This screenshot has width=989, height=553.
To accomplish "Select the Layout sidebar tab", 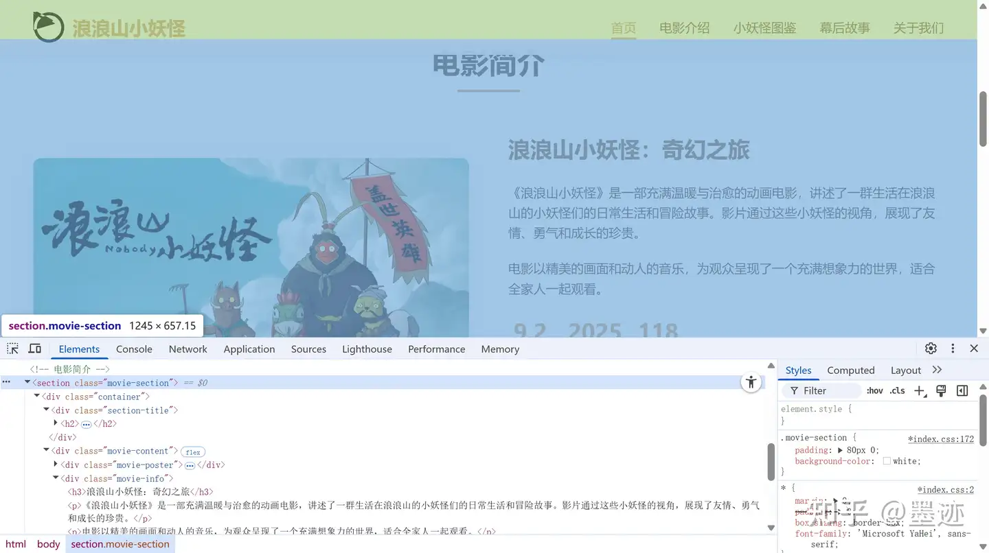I will tap(905, 370).
